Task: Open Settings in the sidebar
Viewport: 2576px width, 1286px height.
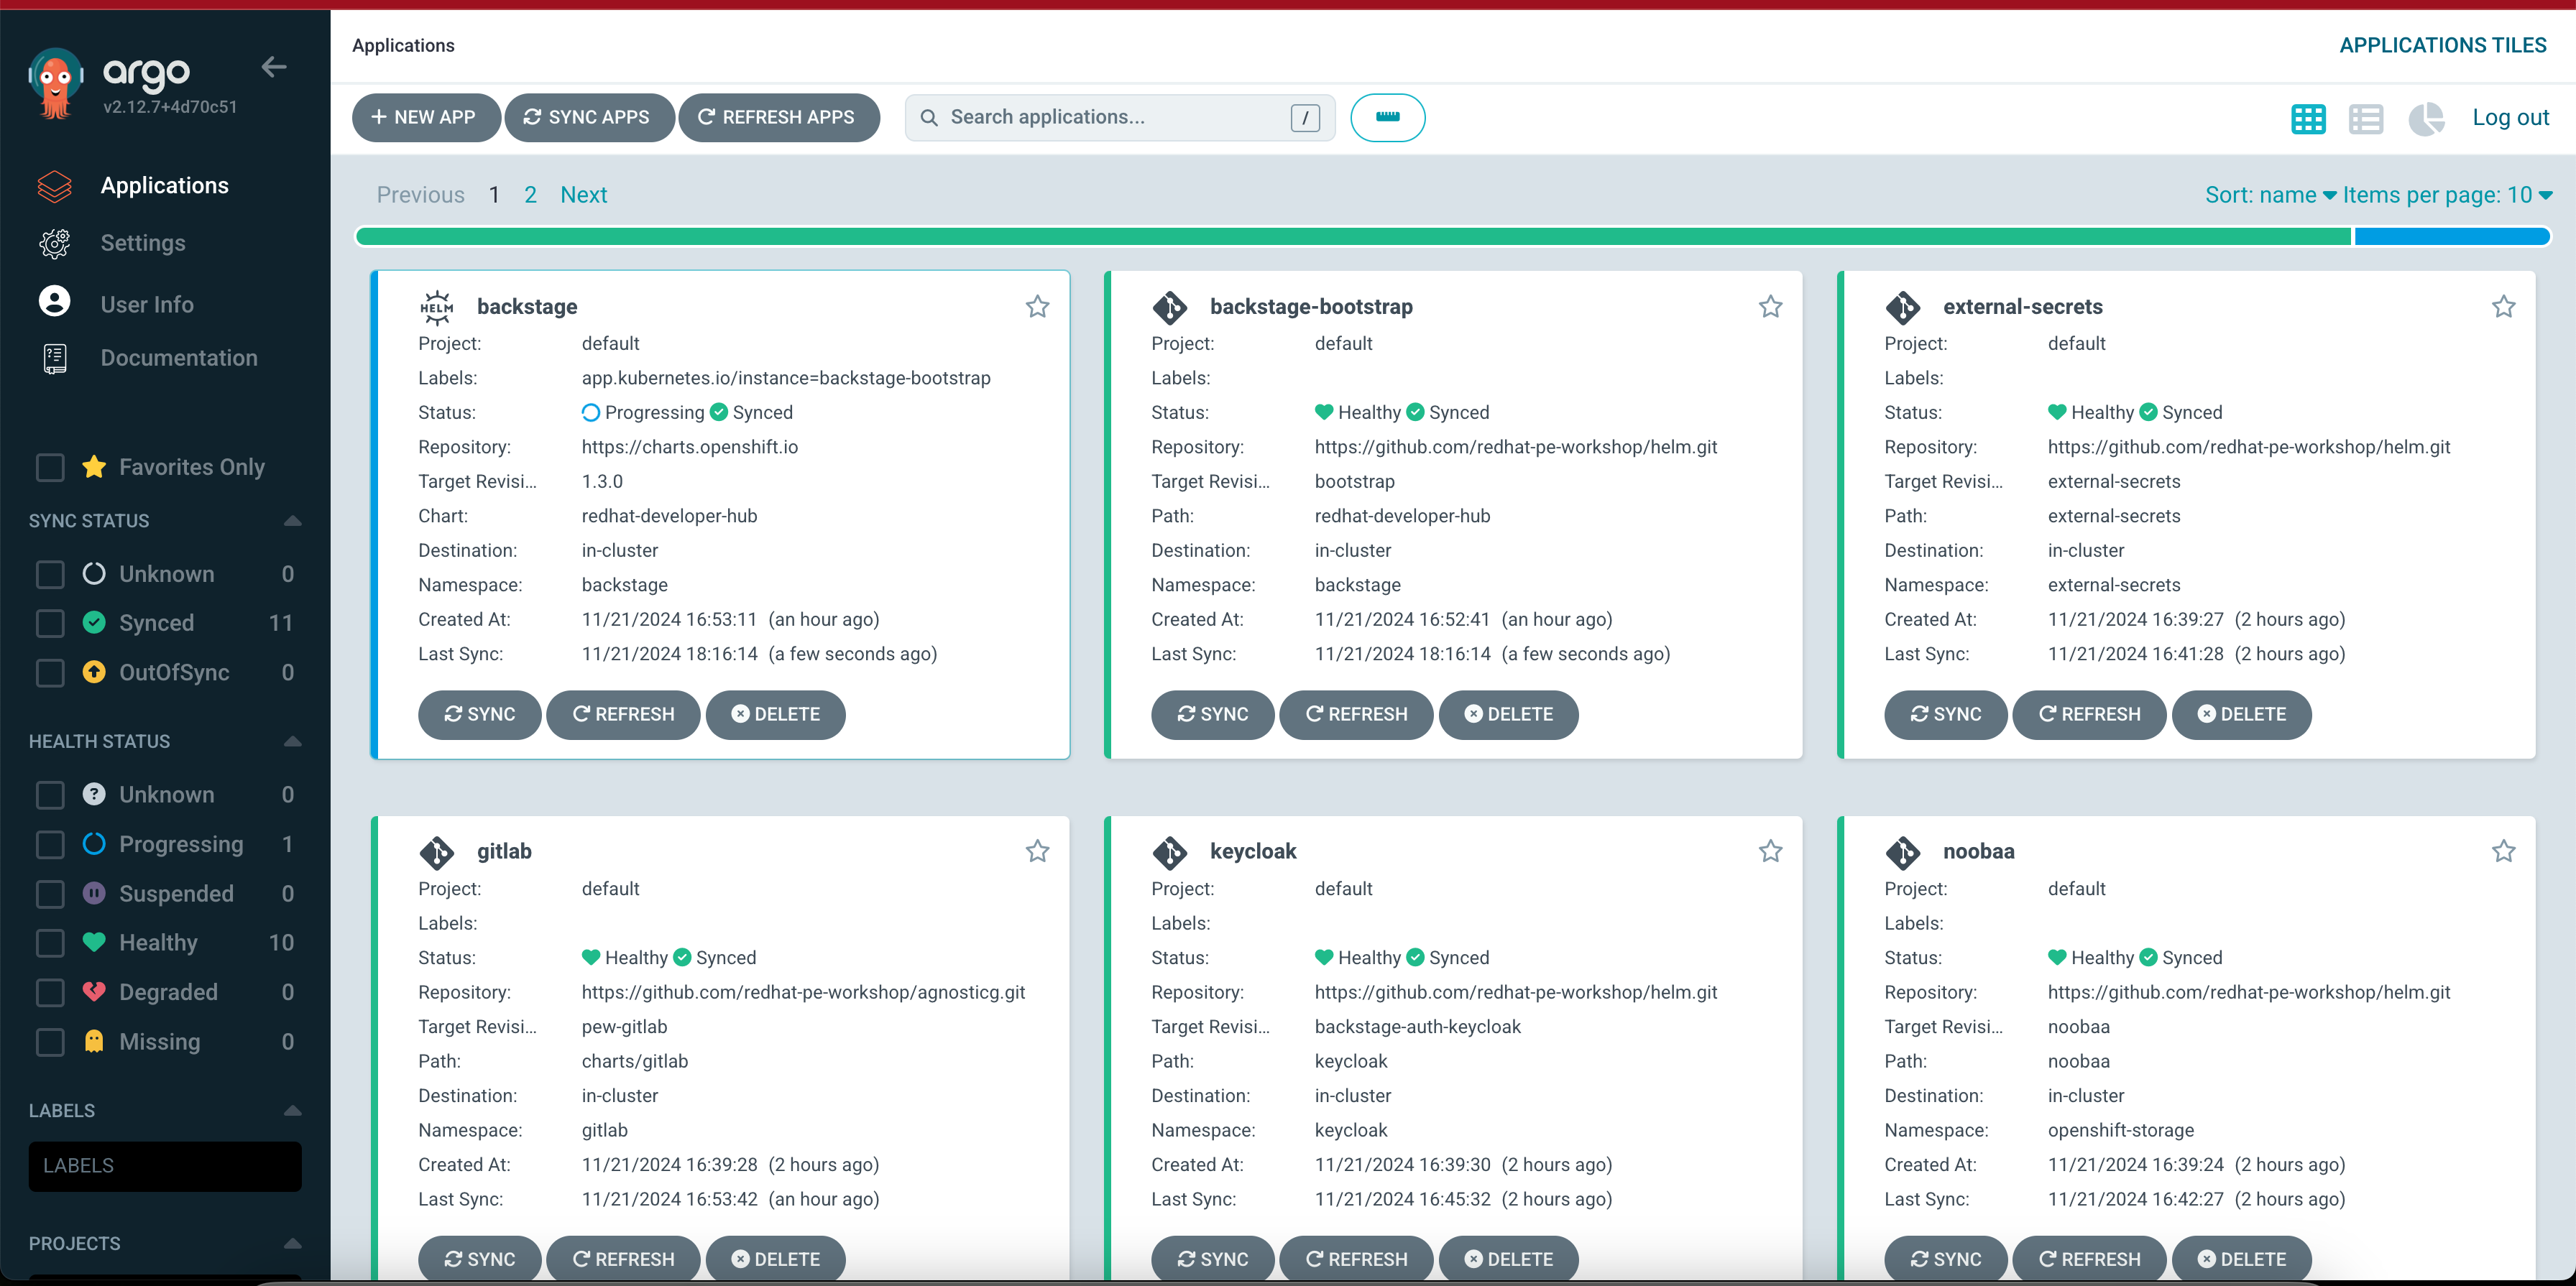Action: coord(143,244)
